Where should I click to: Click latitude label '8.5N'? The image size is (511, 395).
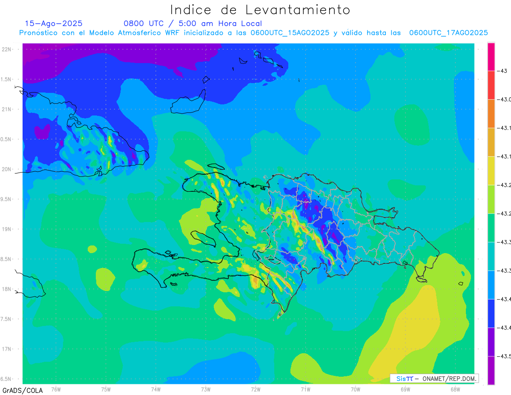pyautogui.click(x=7, y=259)
